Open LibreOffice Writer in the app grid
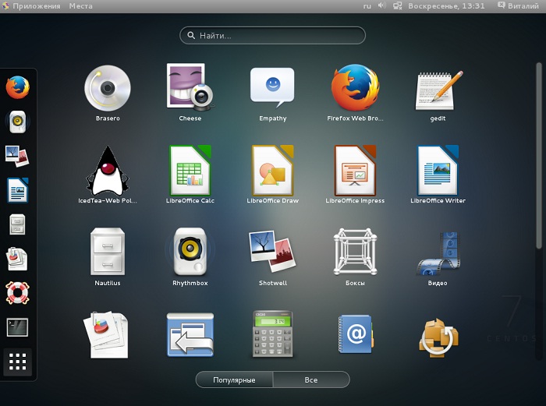Screen dimensions: 546x406 [438, 171]
